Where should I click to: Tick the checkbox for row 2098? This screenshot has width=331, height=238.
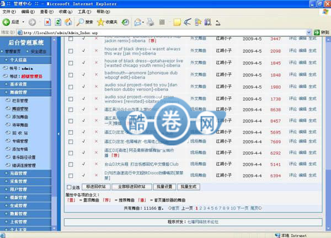[x=71, y=51]
